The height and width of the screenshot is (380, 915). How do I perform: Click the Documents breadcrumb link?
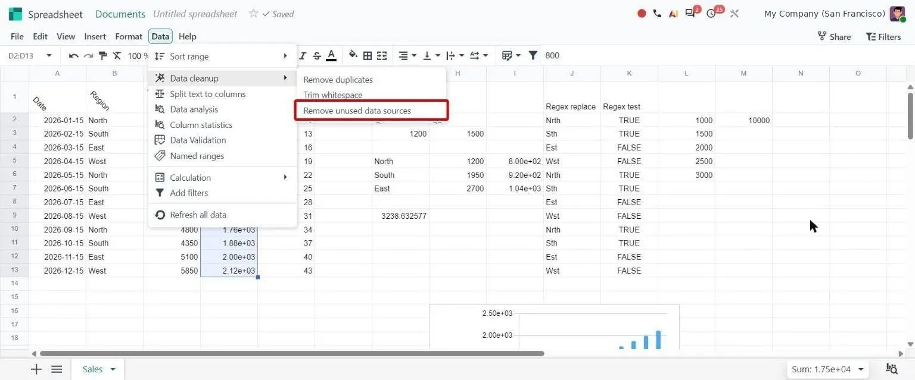tap(120, 14)
